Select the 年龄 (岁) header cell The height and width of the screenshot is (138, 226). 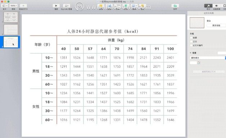click(44, 44)
